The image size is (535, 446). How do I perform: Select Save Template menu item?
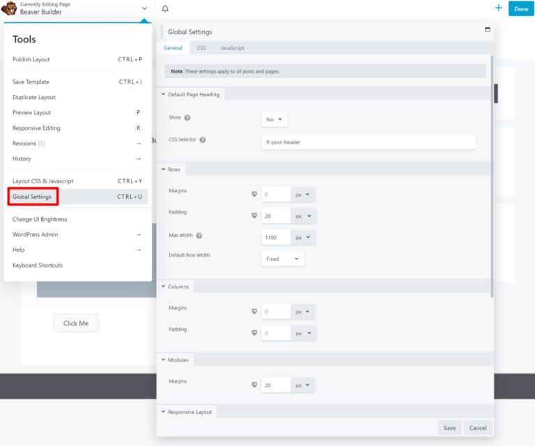coord(77,82)
